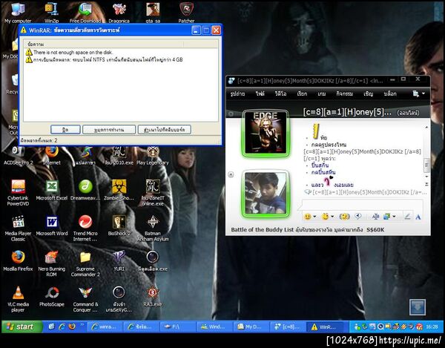Select Trend Micro Internet security icon

coord(85,228)
